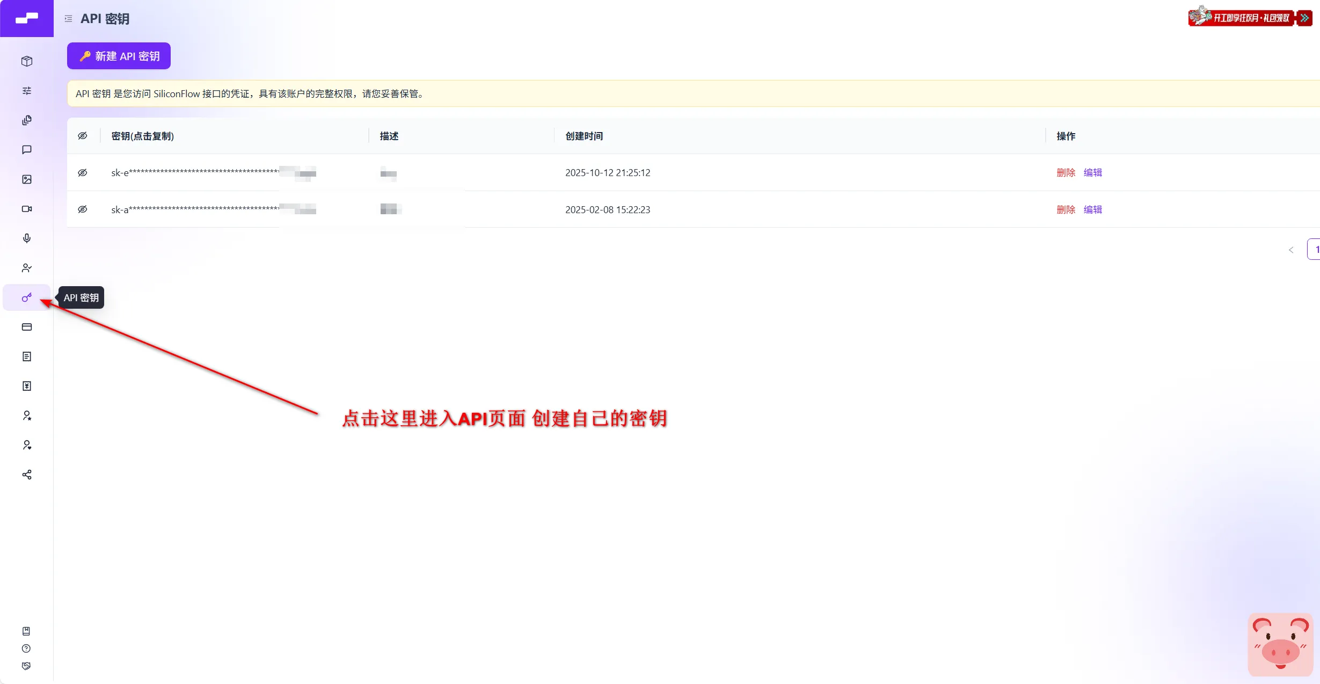The height and width of the screenshot is (684, 1320).
Task: Reveal the sk-a key with the eye icon
Action: coord(83,209)
